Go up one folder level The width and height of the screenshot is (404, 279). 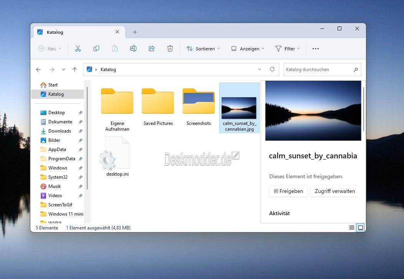pyautogui.click(x=75, y=69)
